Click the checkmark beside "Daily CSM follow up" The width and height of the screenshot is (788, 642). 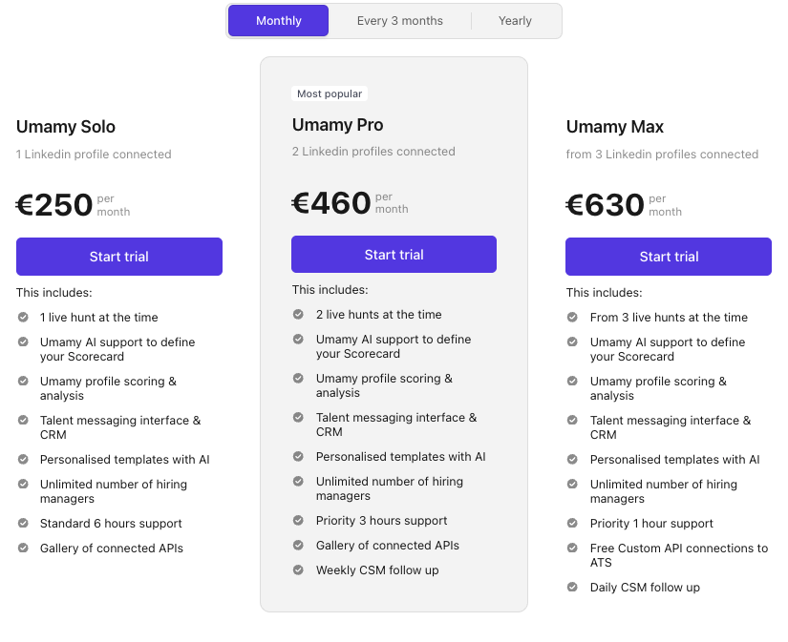[572, 588]
